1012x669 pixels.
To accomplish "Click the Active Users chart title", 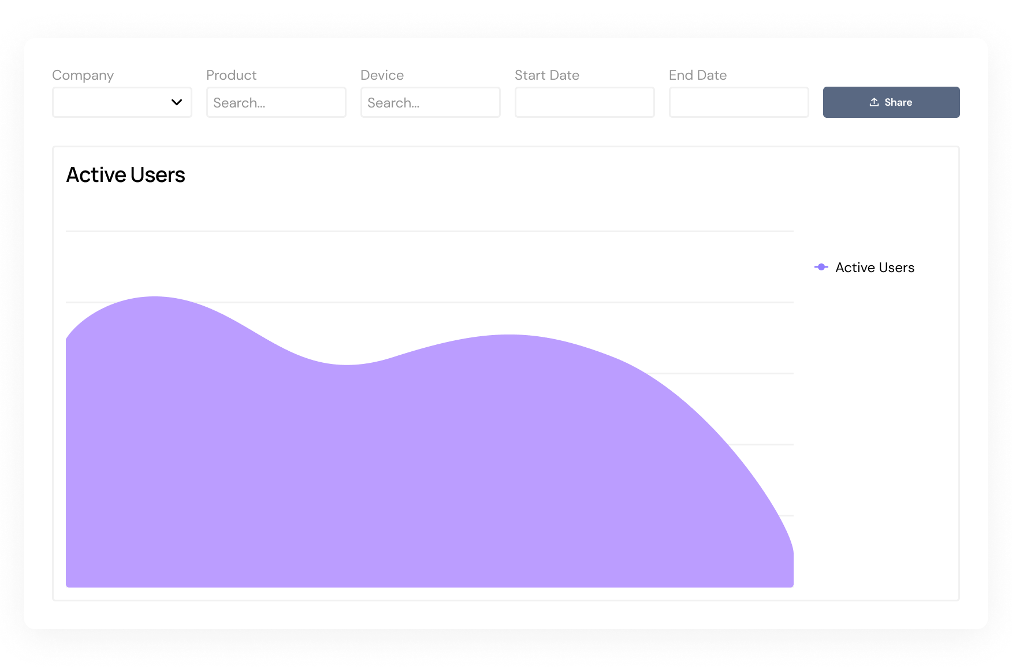I will coord(125,175).
